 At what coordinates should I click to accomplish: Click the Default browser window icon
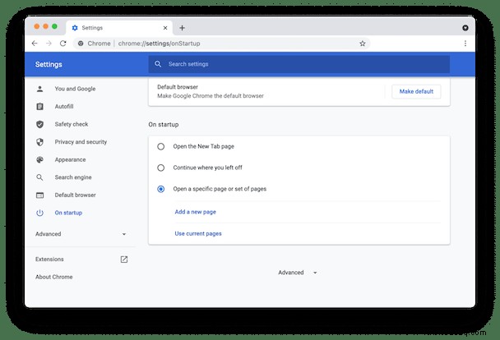[39, 195]
